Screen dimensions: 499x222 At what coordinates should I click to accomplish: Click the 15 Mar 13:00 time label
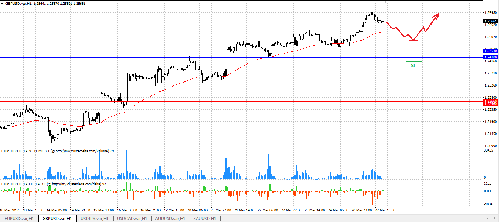point(103,210)
